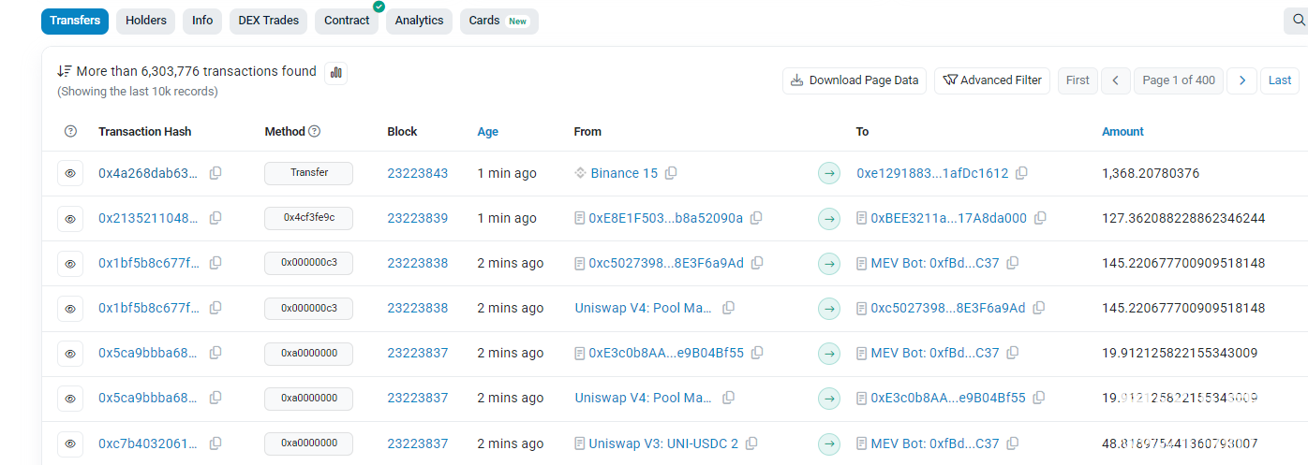
Task: Copy transaction hash 0x2135211048
Action: coord(216,218)
